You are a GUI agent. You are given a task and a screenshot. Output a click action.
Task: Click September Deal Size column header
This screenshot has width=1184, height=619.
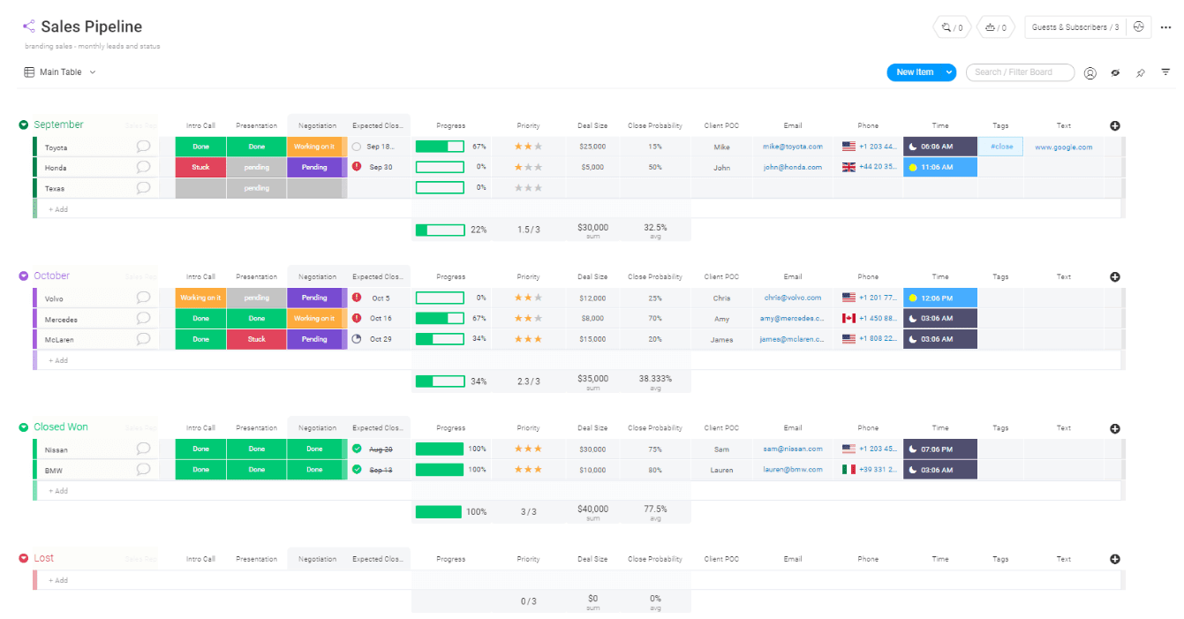tap(592, 125)
